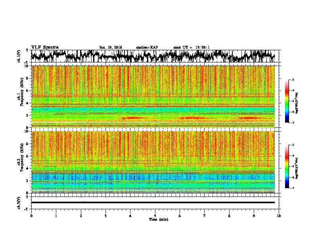Click the "ch.3(V)" axis label

coord(19,203)
